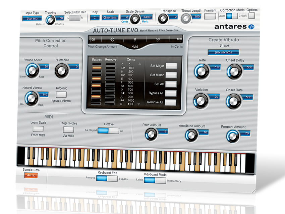This screenshot has width=285, height=214.
Task: Click the Onset Rate knob
Action: coord(234,101)
